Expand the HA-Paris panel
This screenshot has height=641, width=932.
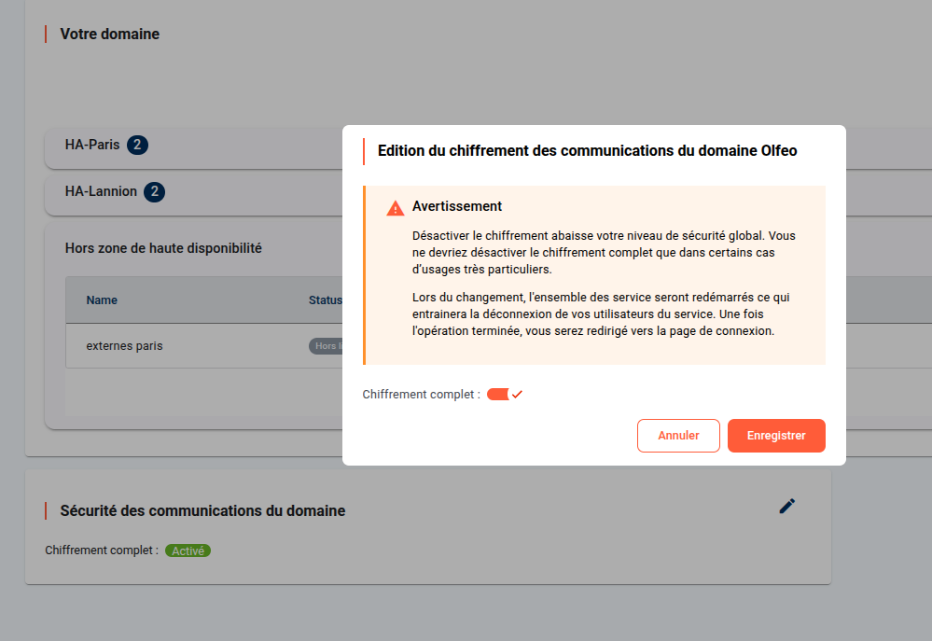point(92,145)
